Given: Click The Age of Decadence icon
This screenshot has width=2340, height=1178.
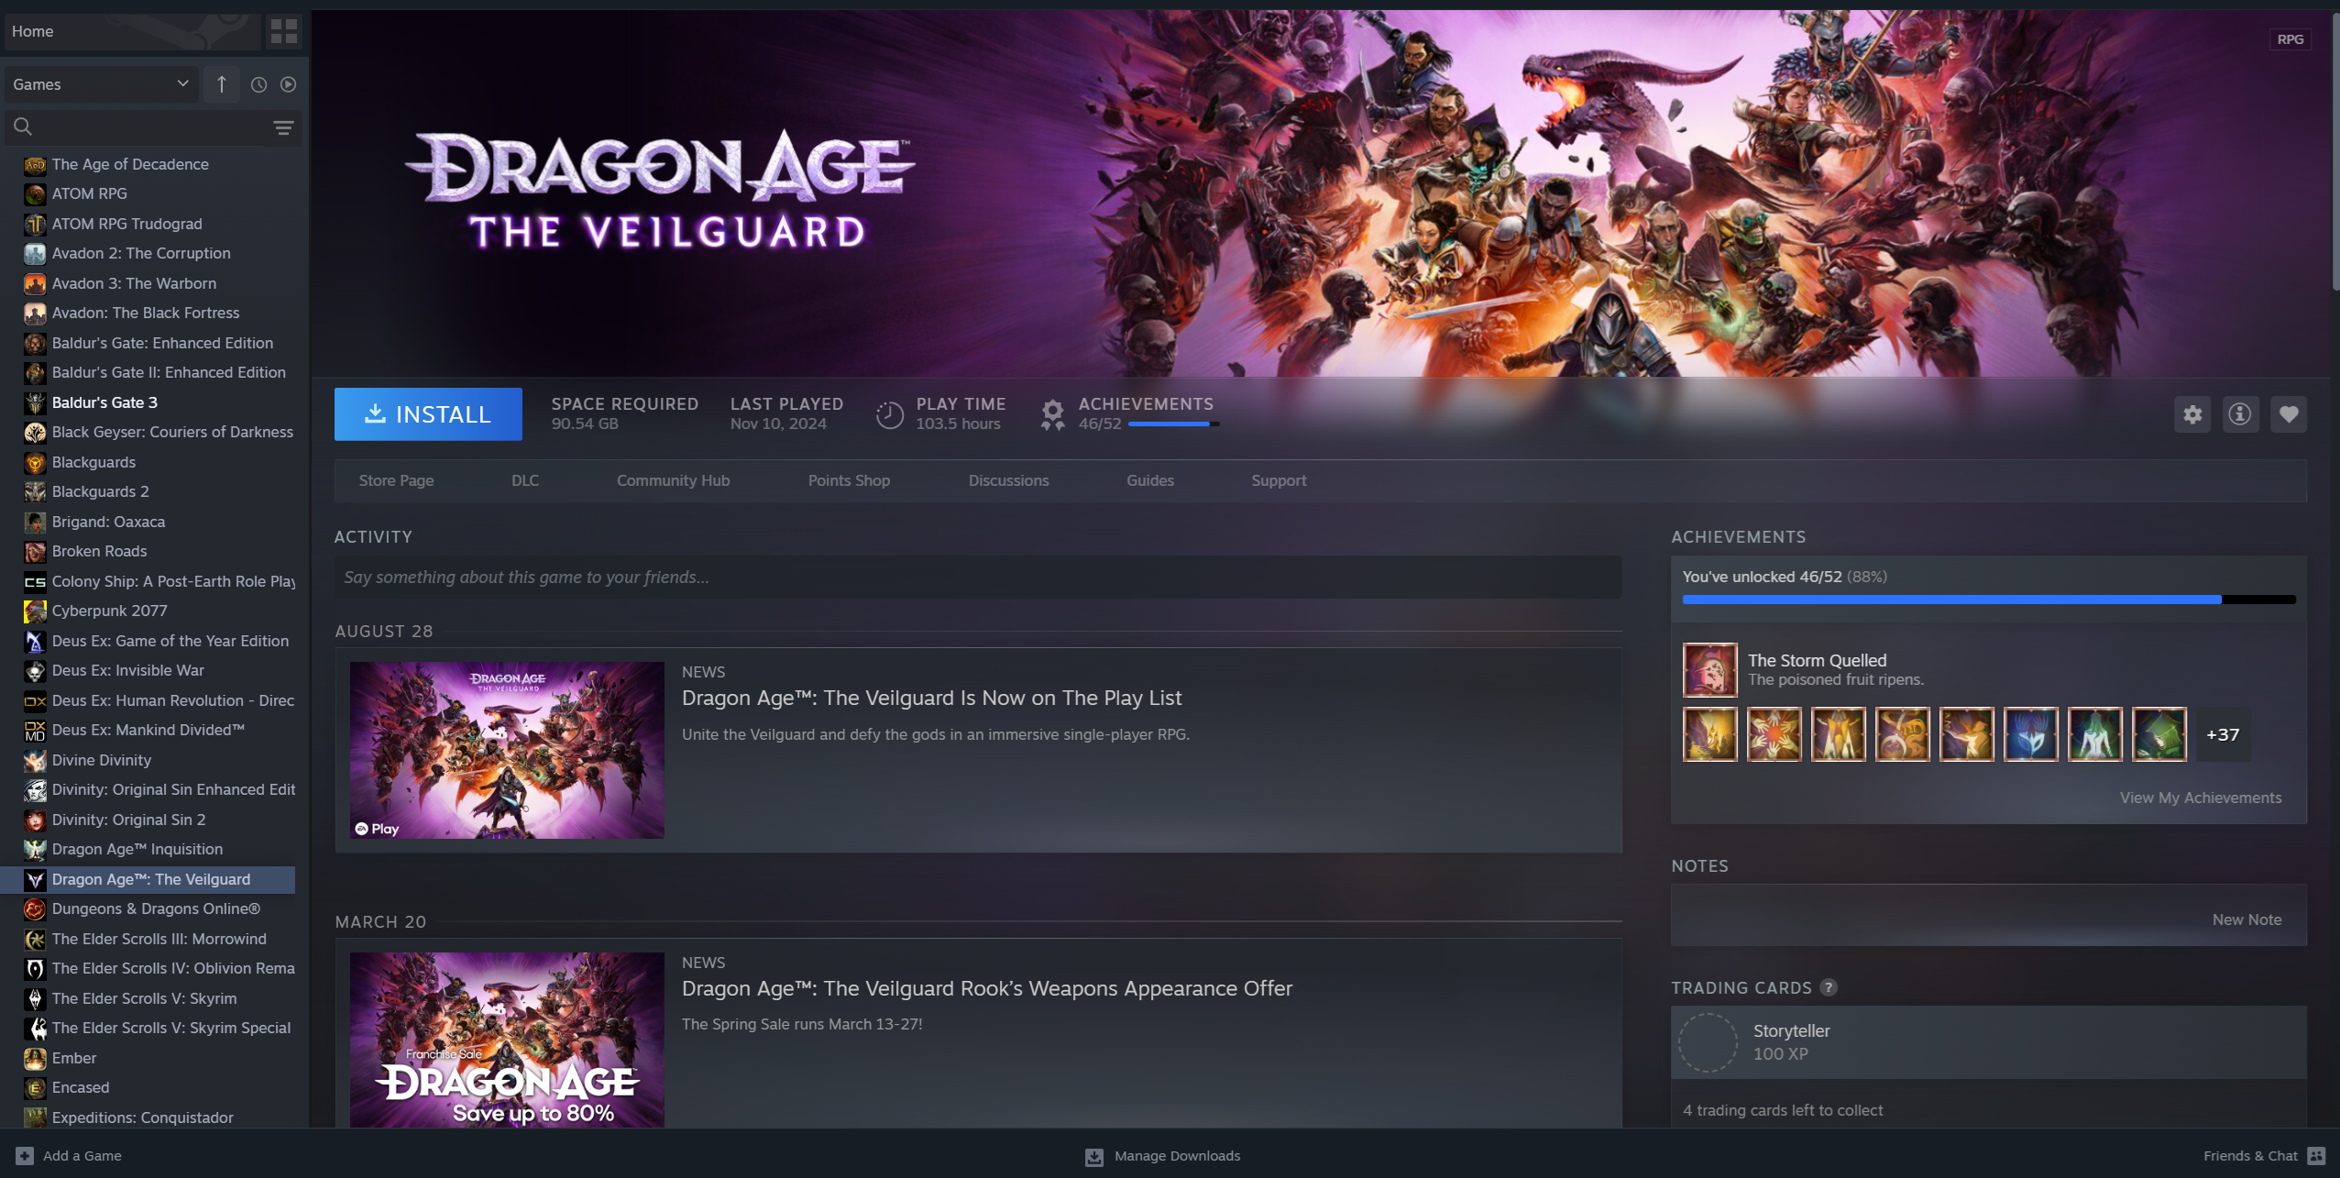Looking at the screenshot, I should coord(35,165).
